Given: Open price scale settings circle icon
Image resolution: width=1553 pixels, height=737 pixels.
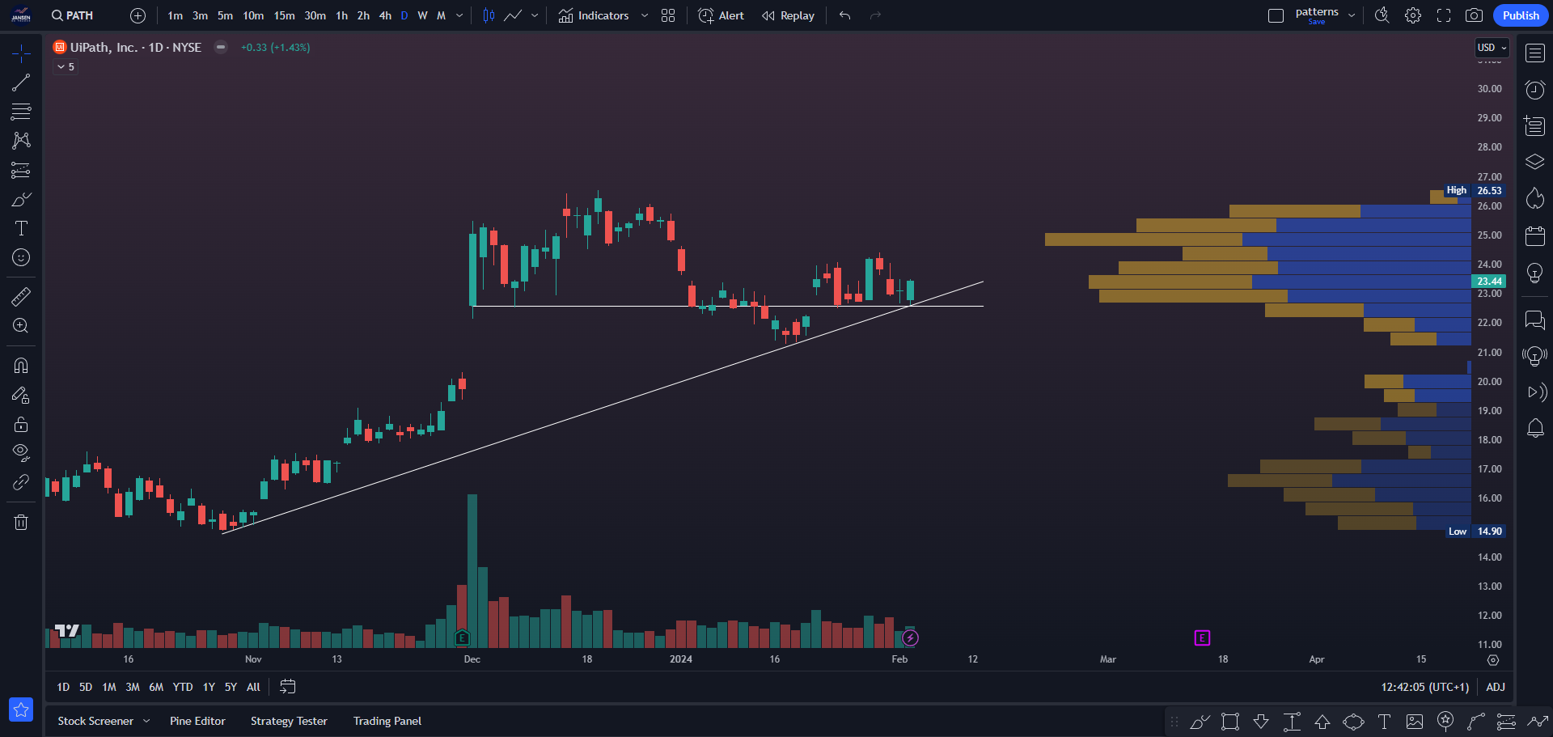Looking at the screenshot, I should [x=1493, y=660].
